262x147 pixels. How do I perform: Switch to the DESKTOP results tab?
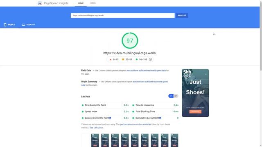(28, 24)
